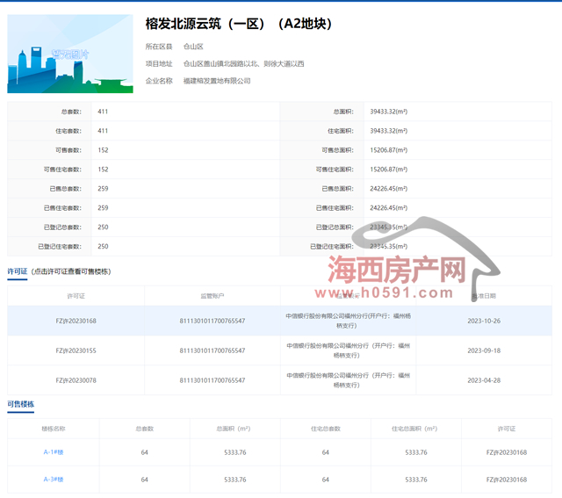
Task: Select permit FZ许20230078 in the permit table
Action: click(x=76, y=380)
